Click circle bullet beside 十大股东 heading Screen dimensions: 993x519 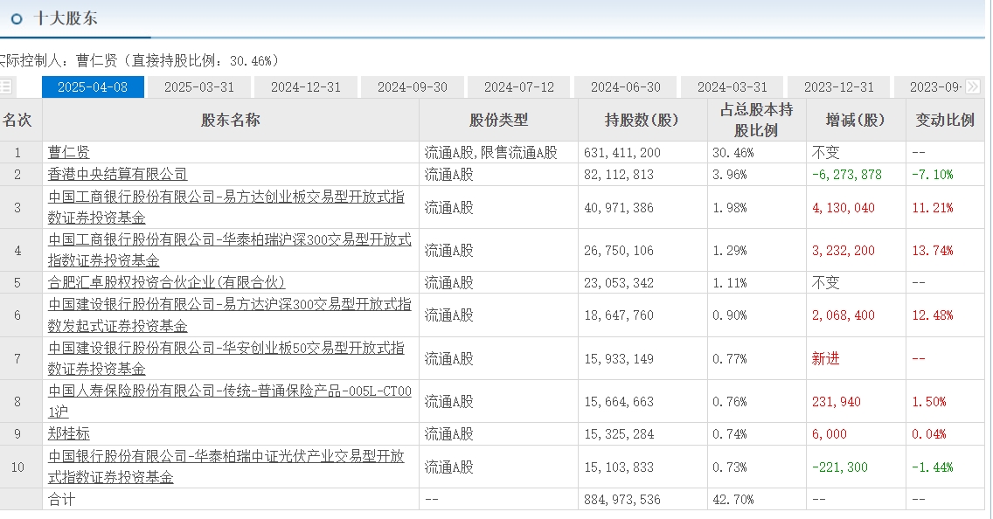[17, 19]
